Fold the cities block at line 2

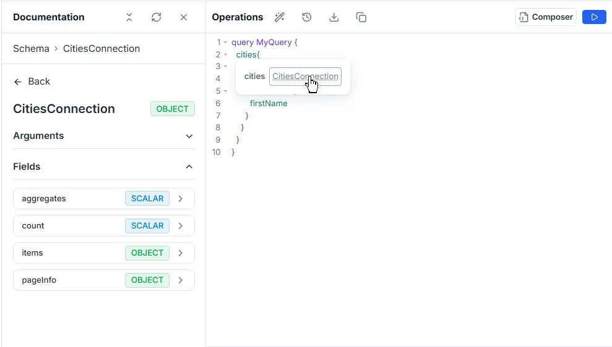click(x=226, y=55)
